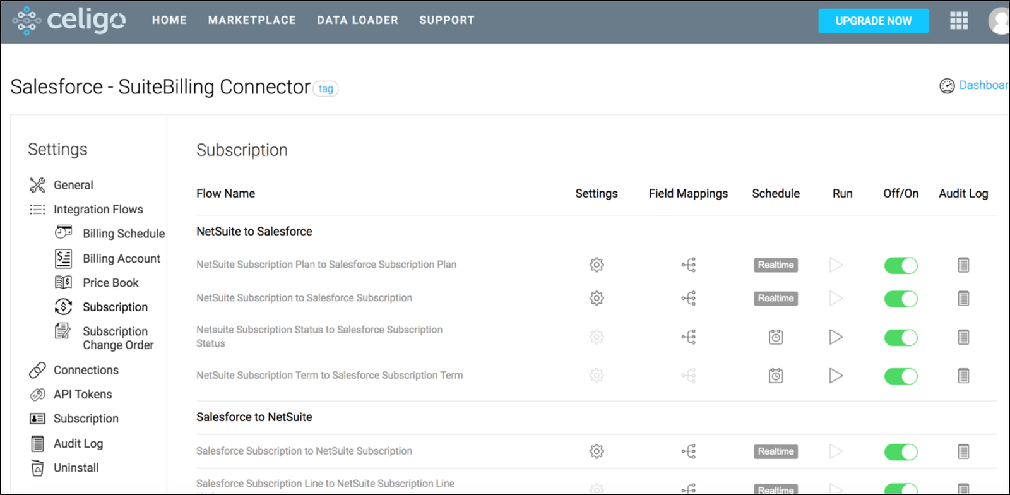This screenshot has width=1010, height=495.
Task: Open schedule clock for Netsuite Subscription Status flow
Action: tap(776, 337)
